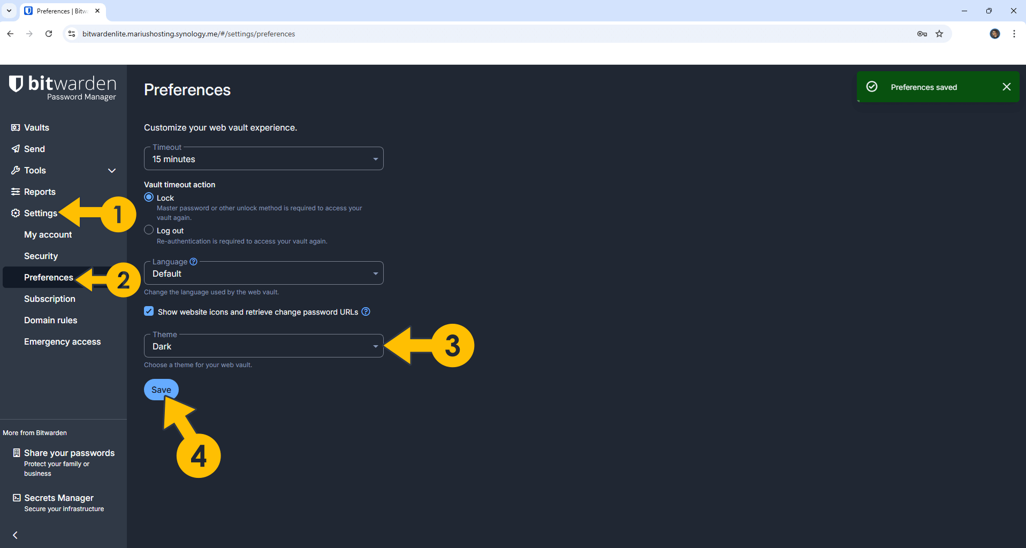Open the Vaults section icon
The height and width of the screenshot is (548, 1026).
(x=16, y=127)
